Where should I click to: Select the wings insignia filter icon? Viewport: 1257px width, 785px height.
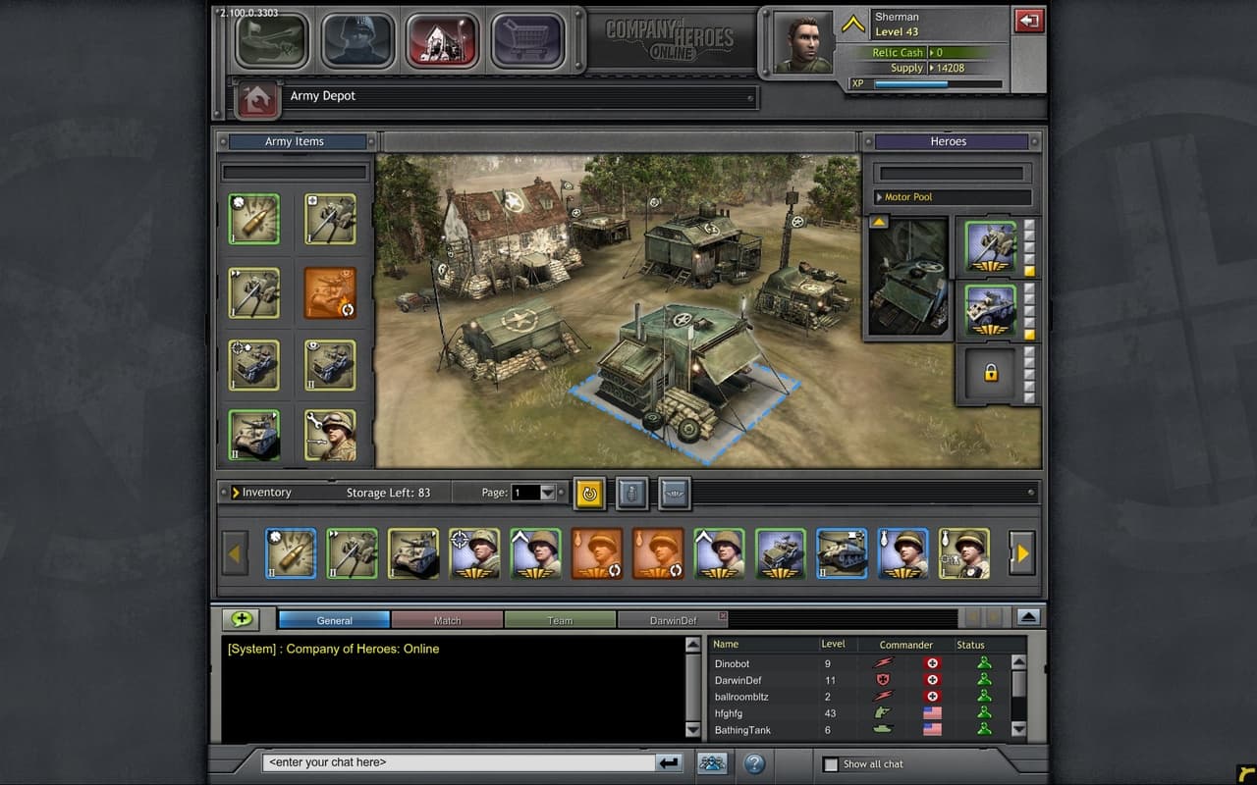click(674, 494)
